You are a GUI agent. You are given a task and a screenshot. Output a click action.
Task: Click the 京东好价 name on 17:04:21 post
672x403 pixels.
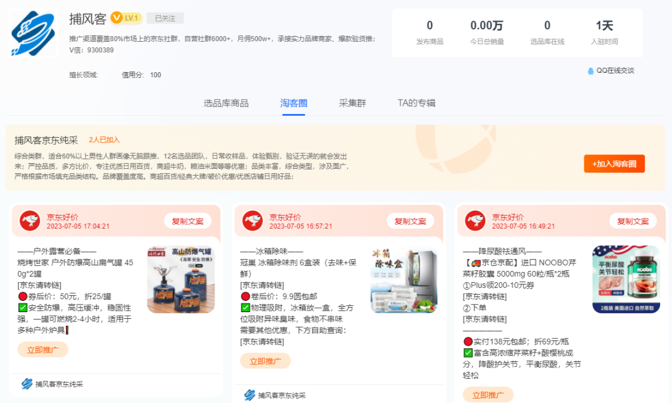63,217
